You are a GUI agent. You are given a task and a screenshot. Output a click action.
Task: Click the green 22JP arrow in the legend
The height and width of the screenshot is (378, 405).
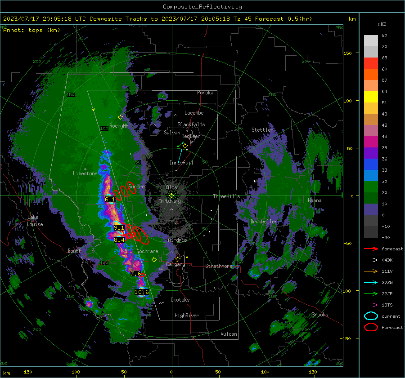click(x=371, y=294)
